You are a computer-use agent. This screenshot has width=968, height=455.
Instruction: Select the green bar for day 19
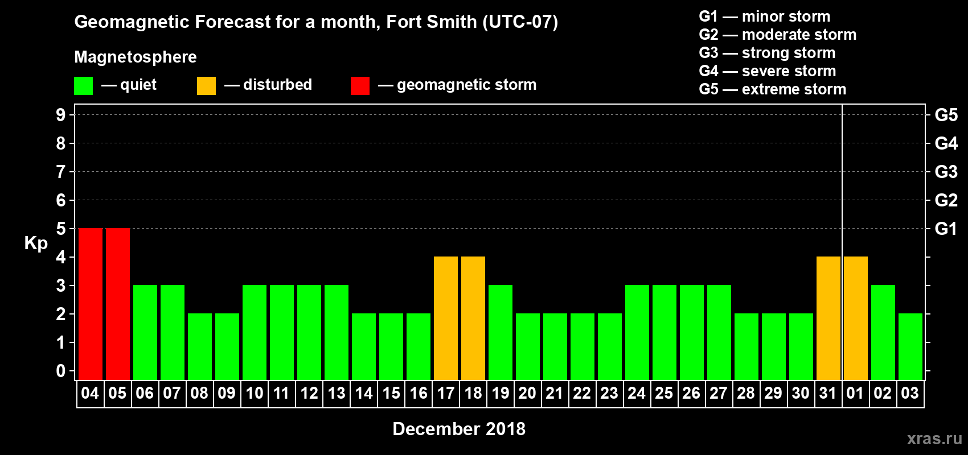[x=501, y=333]
